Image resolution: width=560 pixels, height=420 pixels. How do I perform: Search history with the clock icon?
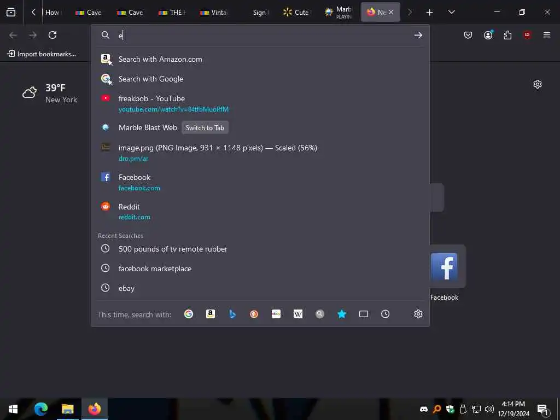pos(386,314)
